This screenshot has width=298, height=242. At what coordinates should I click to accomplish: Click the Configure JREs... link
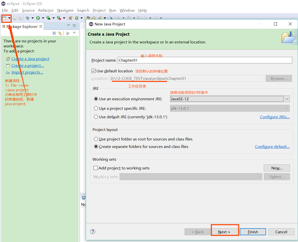coord(275,117)
